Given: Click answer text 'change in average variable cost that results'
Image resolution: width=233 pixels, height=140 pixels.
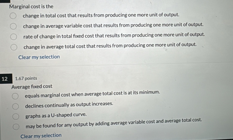Looking at the screenshot, I should coord(113,25).
